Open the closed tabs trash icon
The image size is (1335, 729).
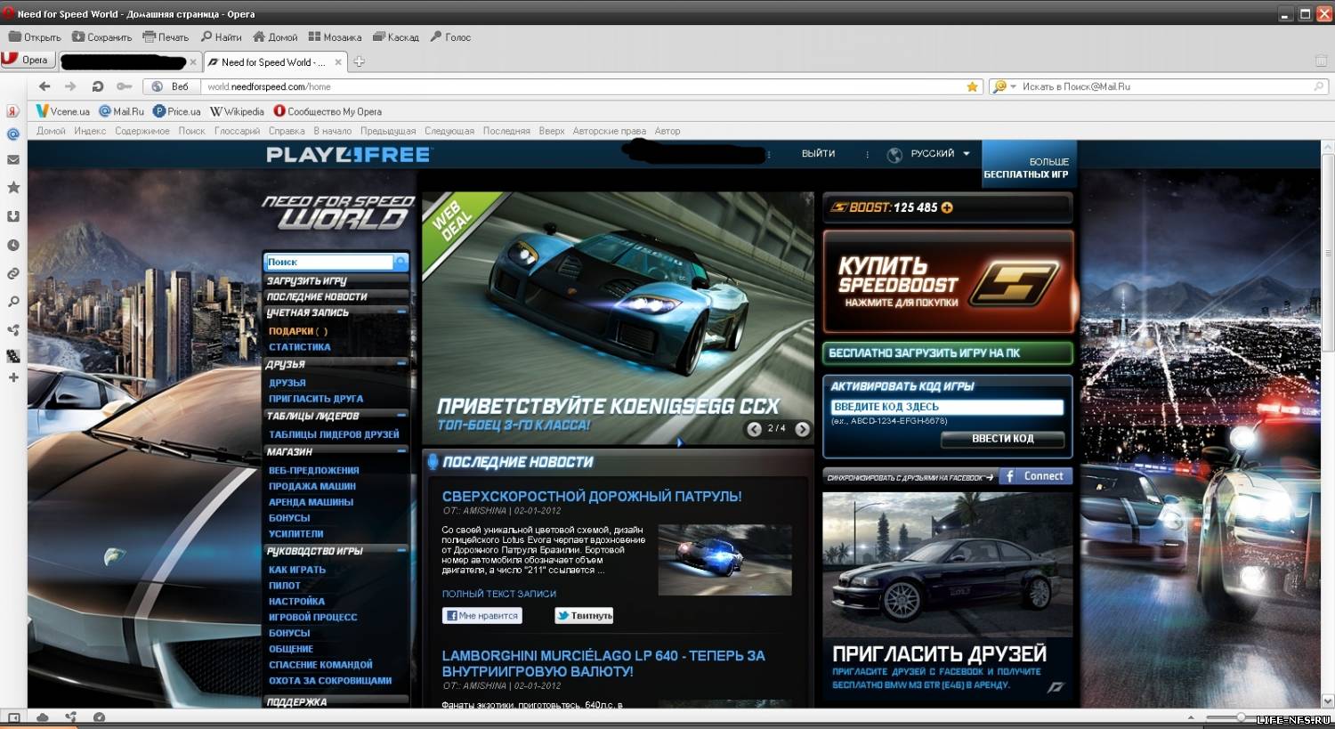click(x=1321, y=61)
